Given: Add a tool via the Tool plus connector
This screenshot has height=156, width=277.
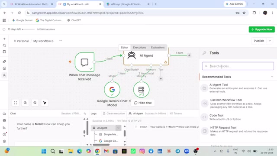Looking at the screenshot, I should (161, 78).
